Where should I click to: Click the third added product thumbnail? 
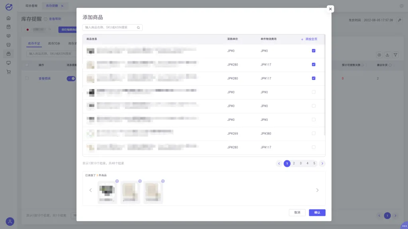click(x=153, y=192)
